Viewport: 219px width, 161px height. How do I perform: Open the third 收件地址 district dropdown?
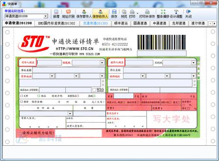[194, 76]
